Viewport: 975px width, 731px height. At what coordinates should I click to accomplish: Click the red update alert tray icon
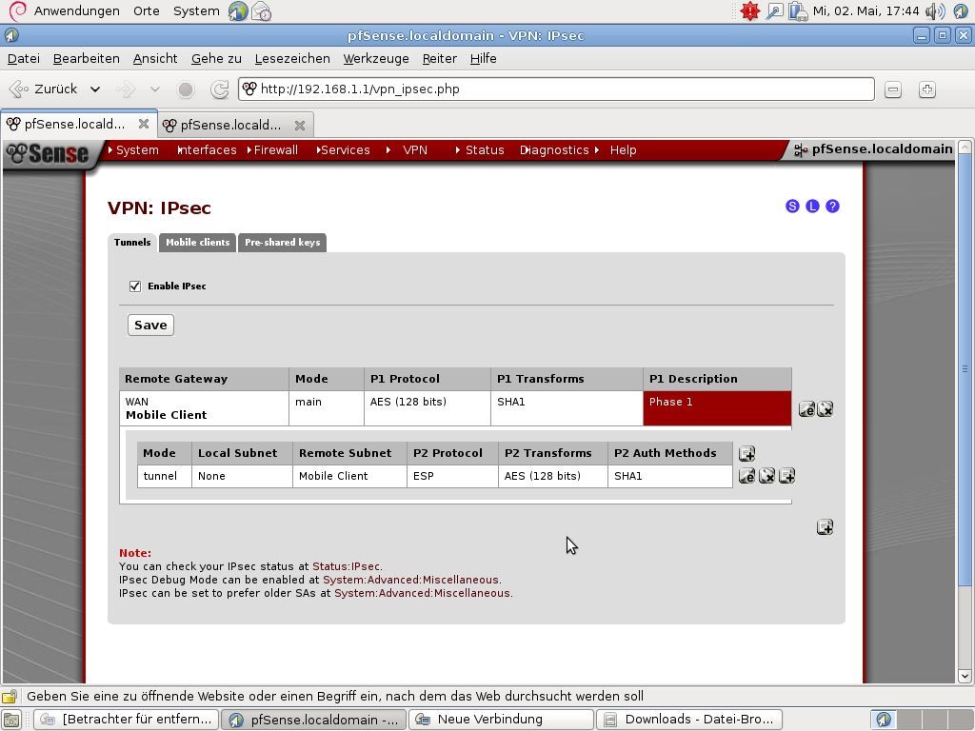[x=750, y=10]
